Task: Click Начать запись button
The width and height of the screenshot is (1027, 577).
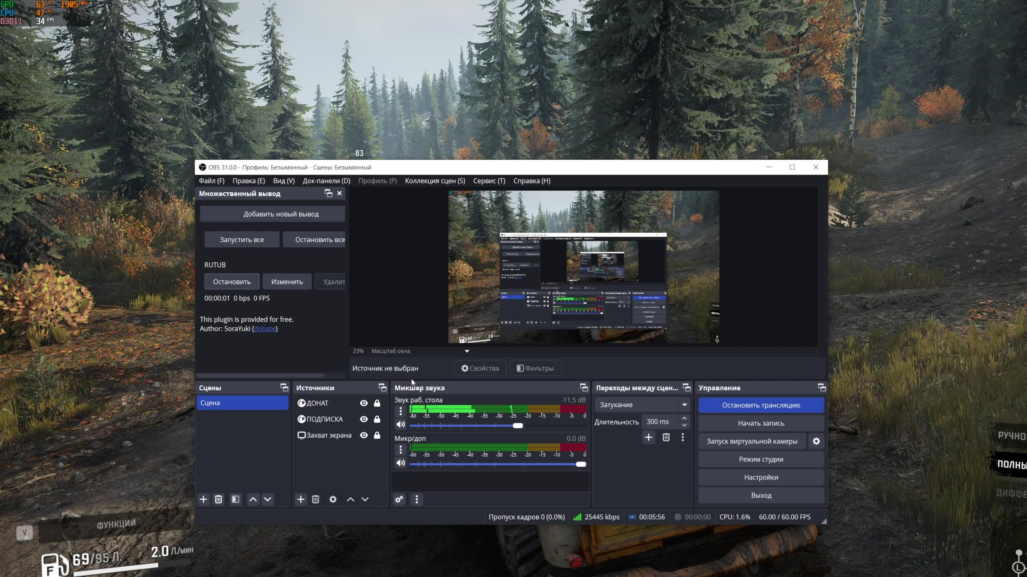Action: pyautogui.click(x=761, y=423)
